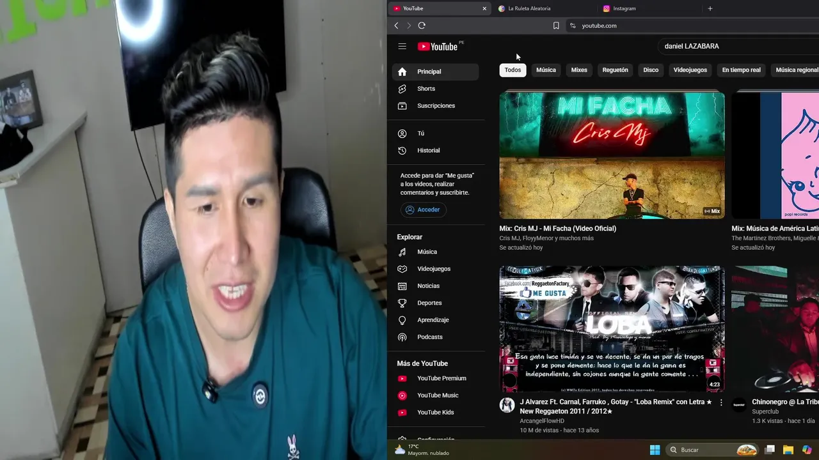Open J Alvarez Loba Remix video title
819x460 pixels.
coord(616,406)
